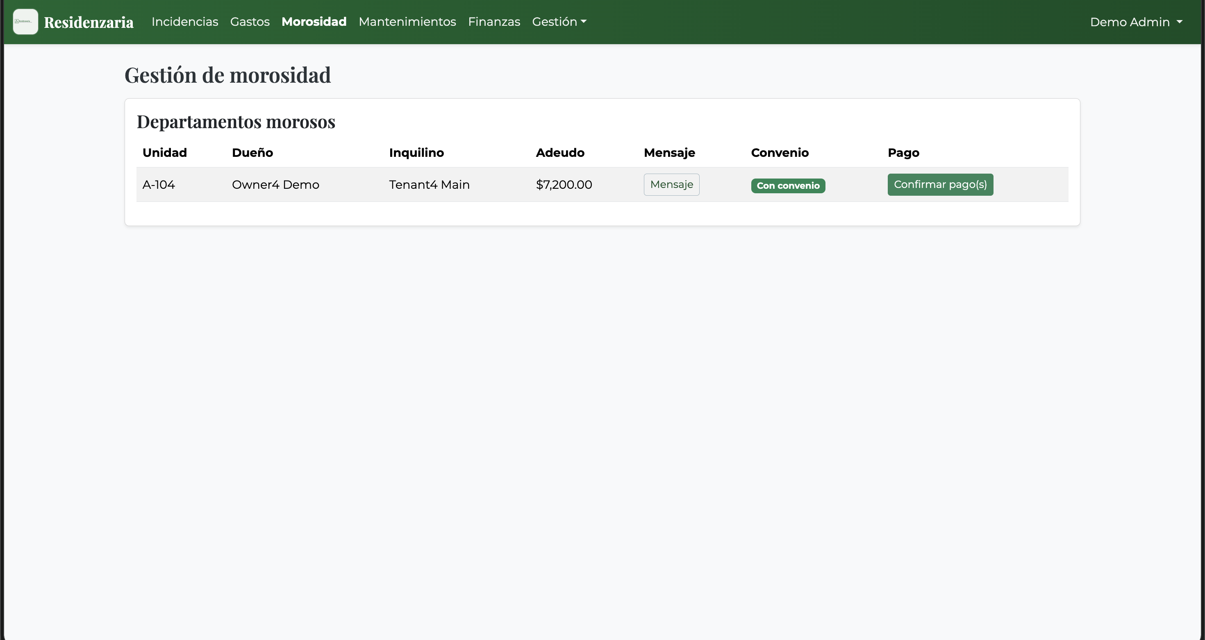Select the A-104 unit cell
This screenshot has height=640, width=1205.
[x=159, y=184]
